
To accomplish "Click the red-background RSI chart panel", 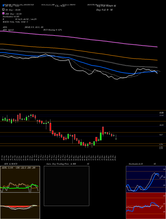I will (x=146, y=206).
